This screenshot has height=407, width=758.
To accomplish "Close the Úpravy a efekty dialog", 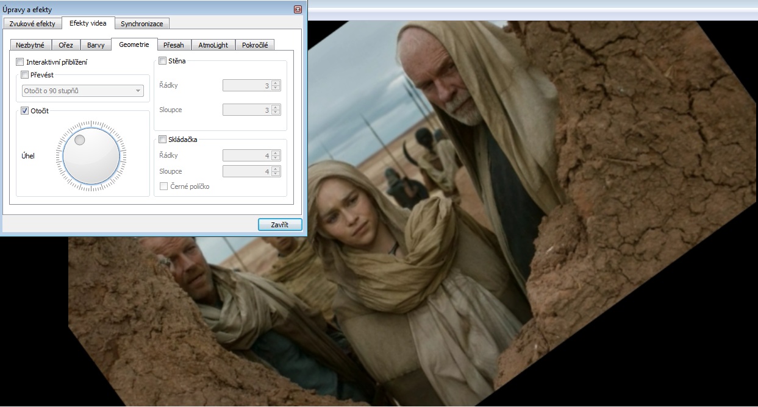I will (x=298, y=10).
